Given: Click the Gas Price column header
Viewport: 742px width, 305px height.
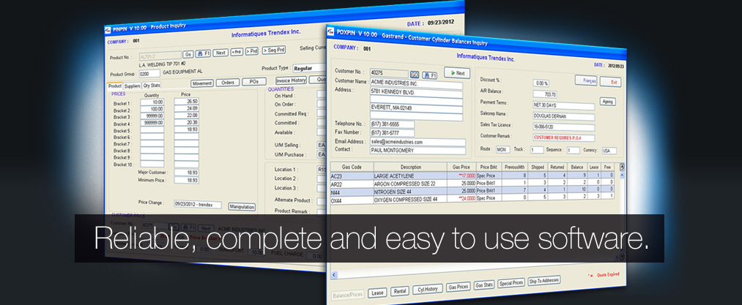Looking at the screenshot, I should pyautogui.click(x=461, y=167).
